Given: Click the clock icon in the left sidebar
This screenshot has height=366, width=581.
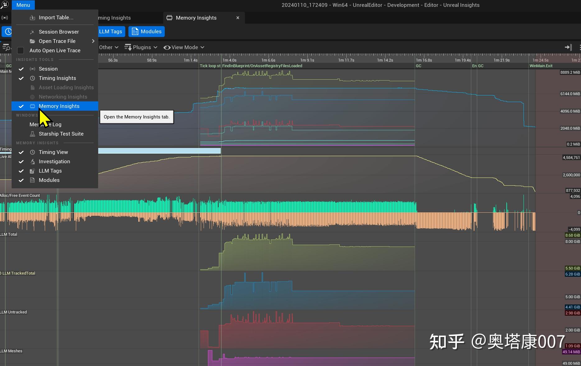Looking at the screenshot, I should [x=8, y=31].
